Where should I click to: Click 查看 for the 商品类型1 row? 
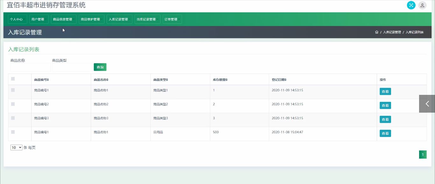tap(385, 91)
